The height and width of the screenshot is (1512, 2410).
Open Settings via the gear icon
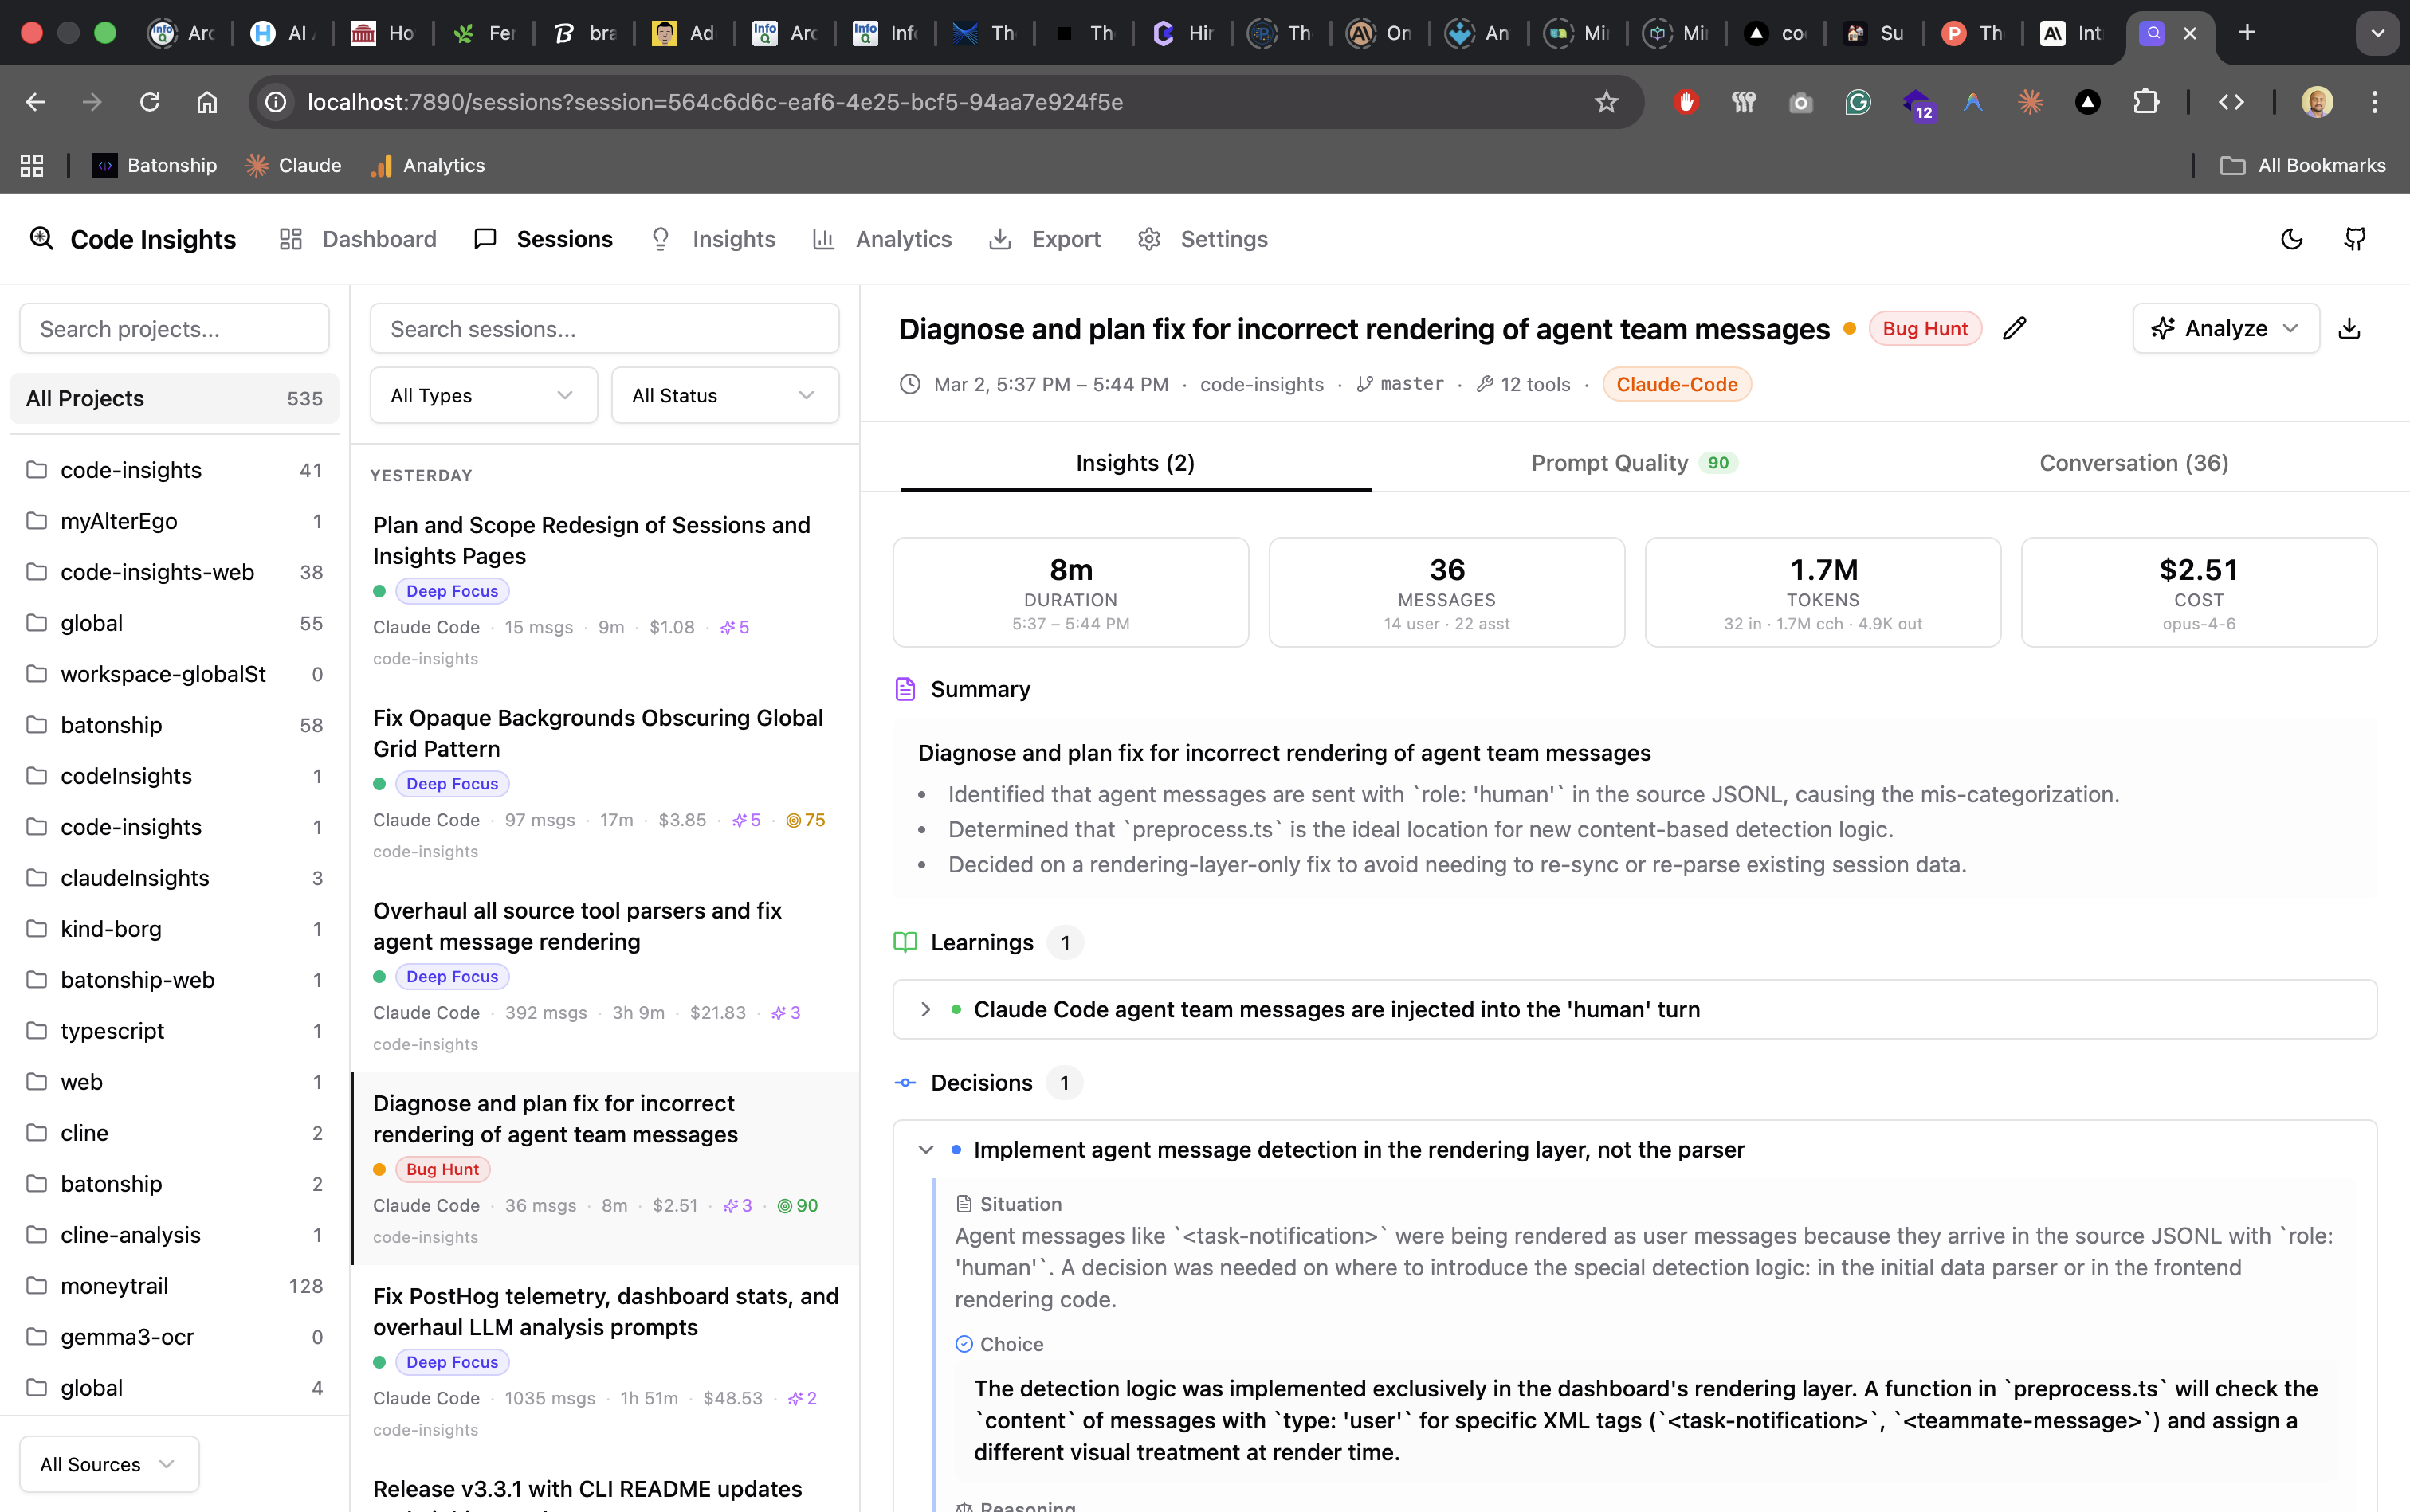click(1148, 239)
